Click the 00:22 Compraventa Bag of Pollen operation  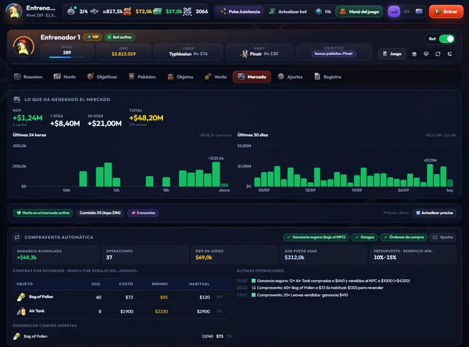[310, 288]
